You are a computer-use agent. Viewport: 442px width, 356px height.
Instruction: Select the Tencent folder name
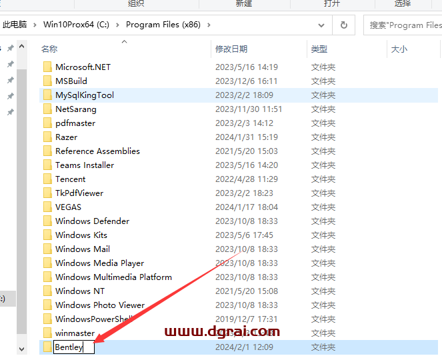pos(70,179)
